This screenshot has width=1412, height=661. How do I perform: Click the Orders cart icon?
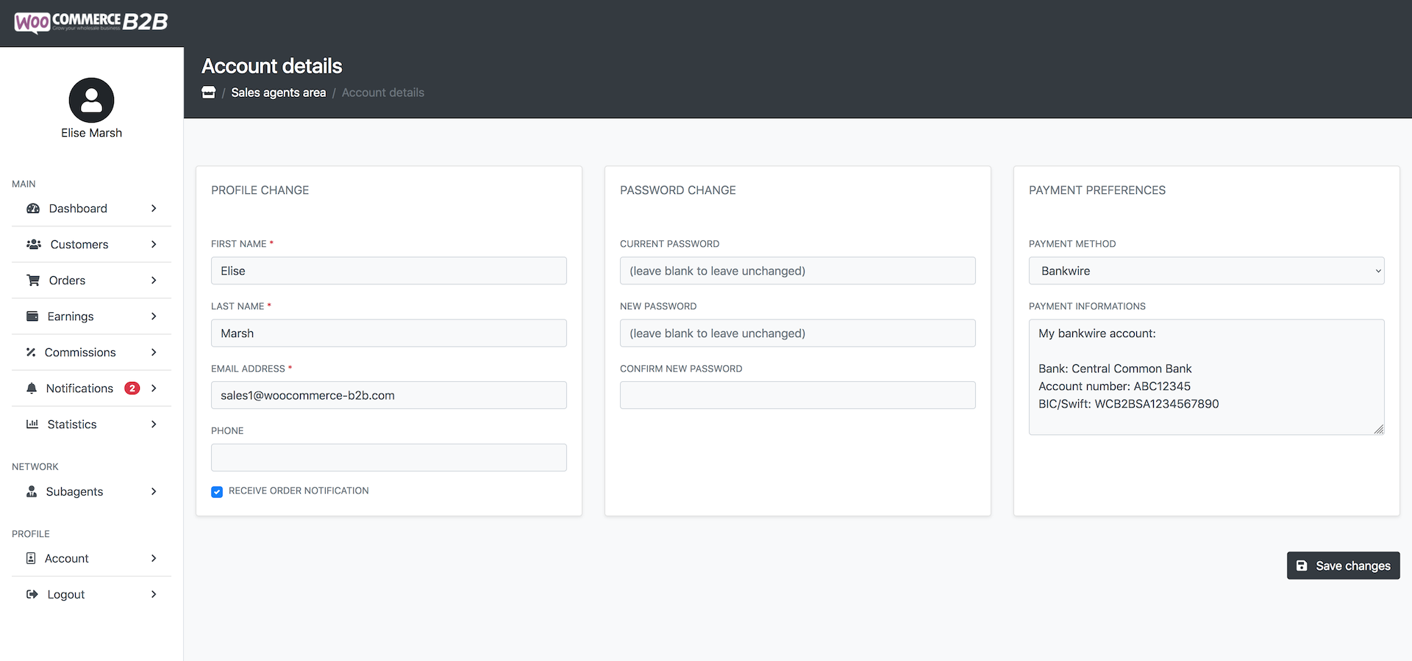pyautogui.click(x=33, y=281)
